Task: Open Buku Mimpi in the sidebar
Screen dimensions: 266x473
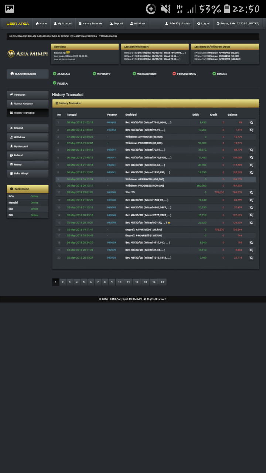Action: point(28,174)
